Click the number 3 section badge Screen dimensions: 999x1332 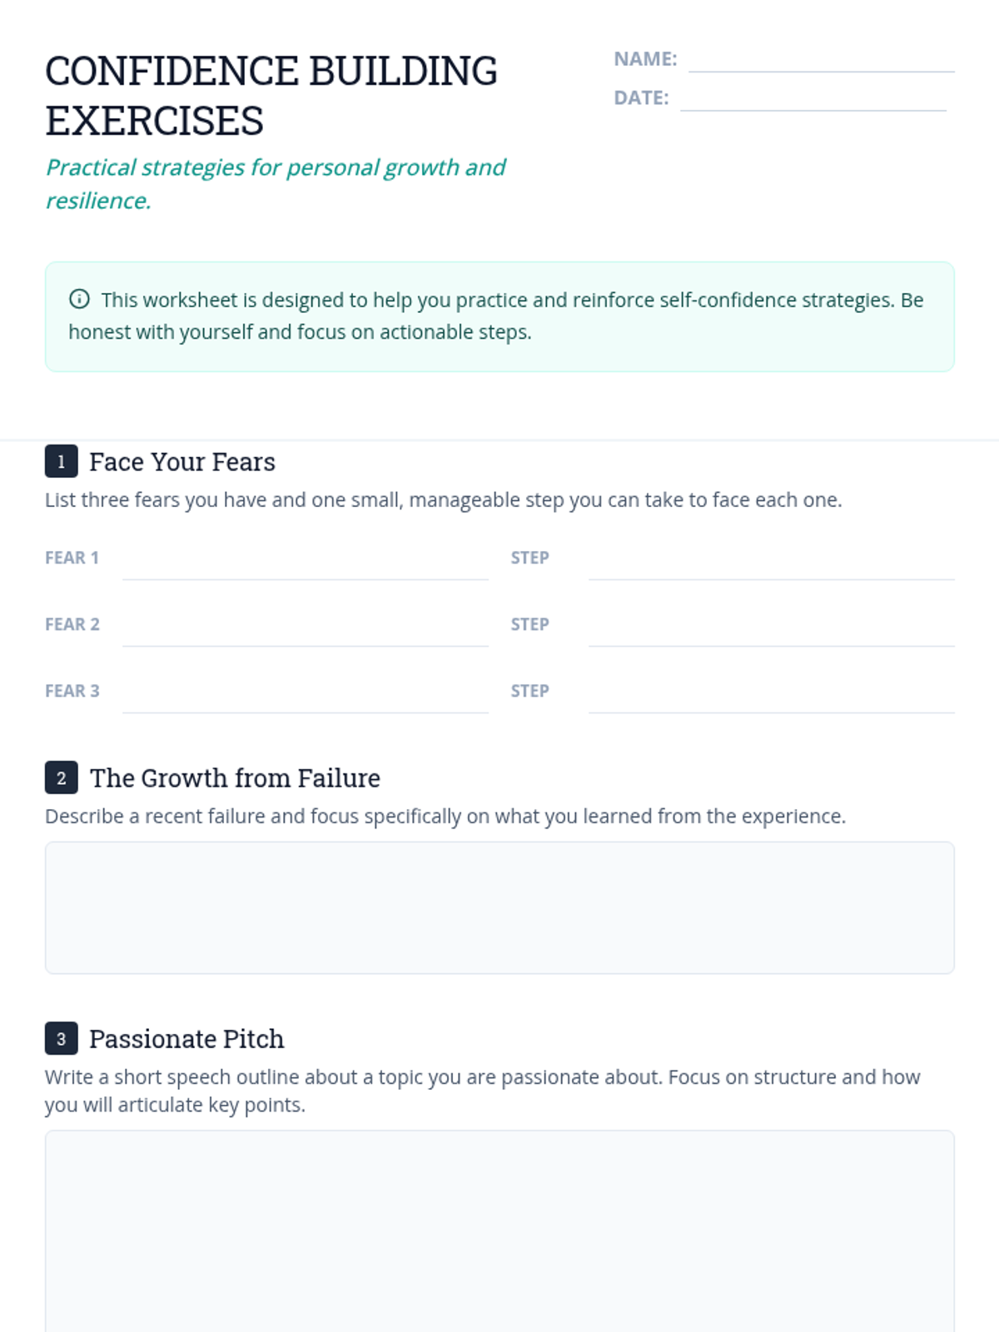coord(61,1038)
